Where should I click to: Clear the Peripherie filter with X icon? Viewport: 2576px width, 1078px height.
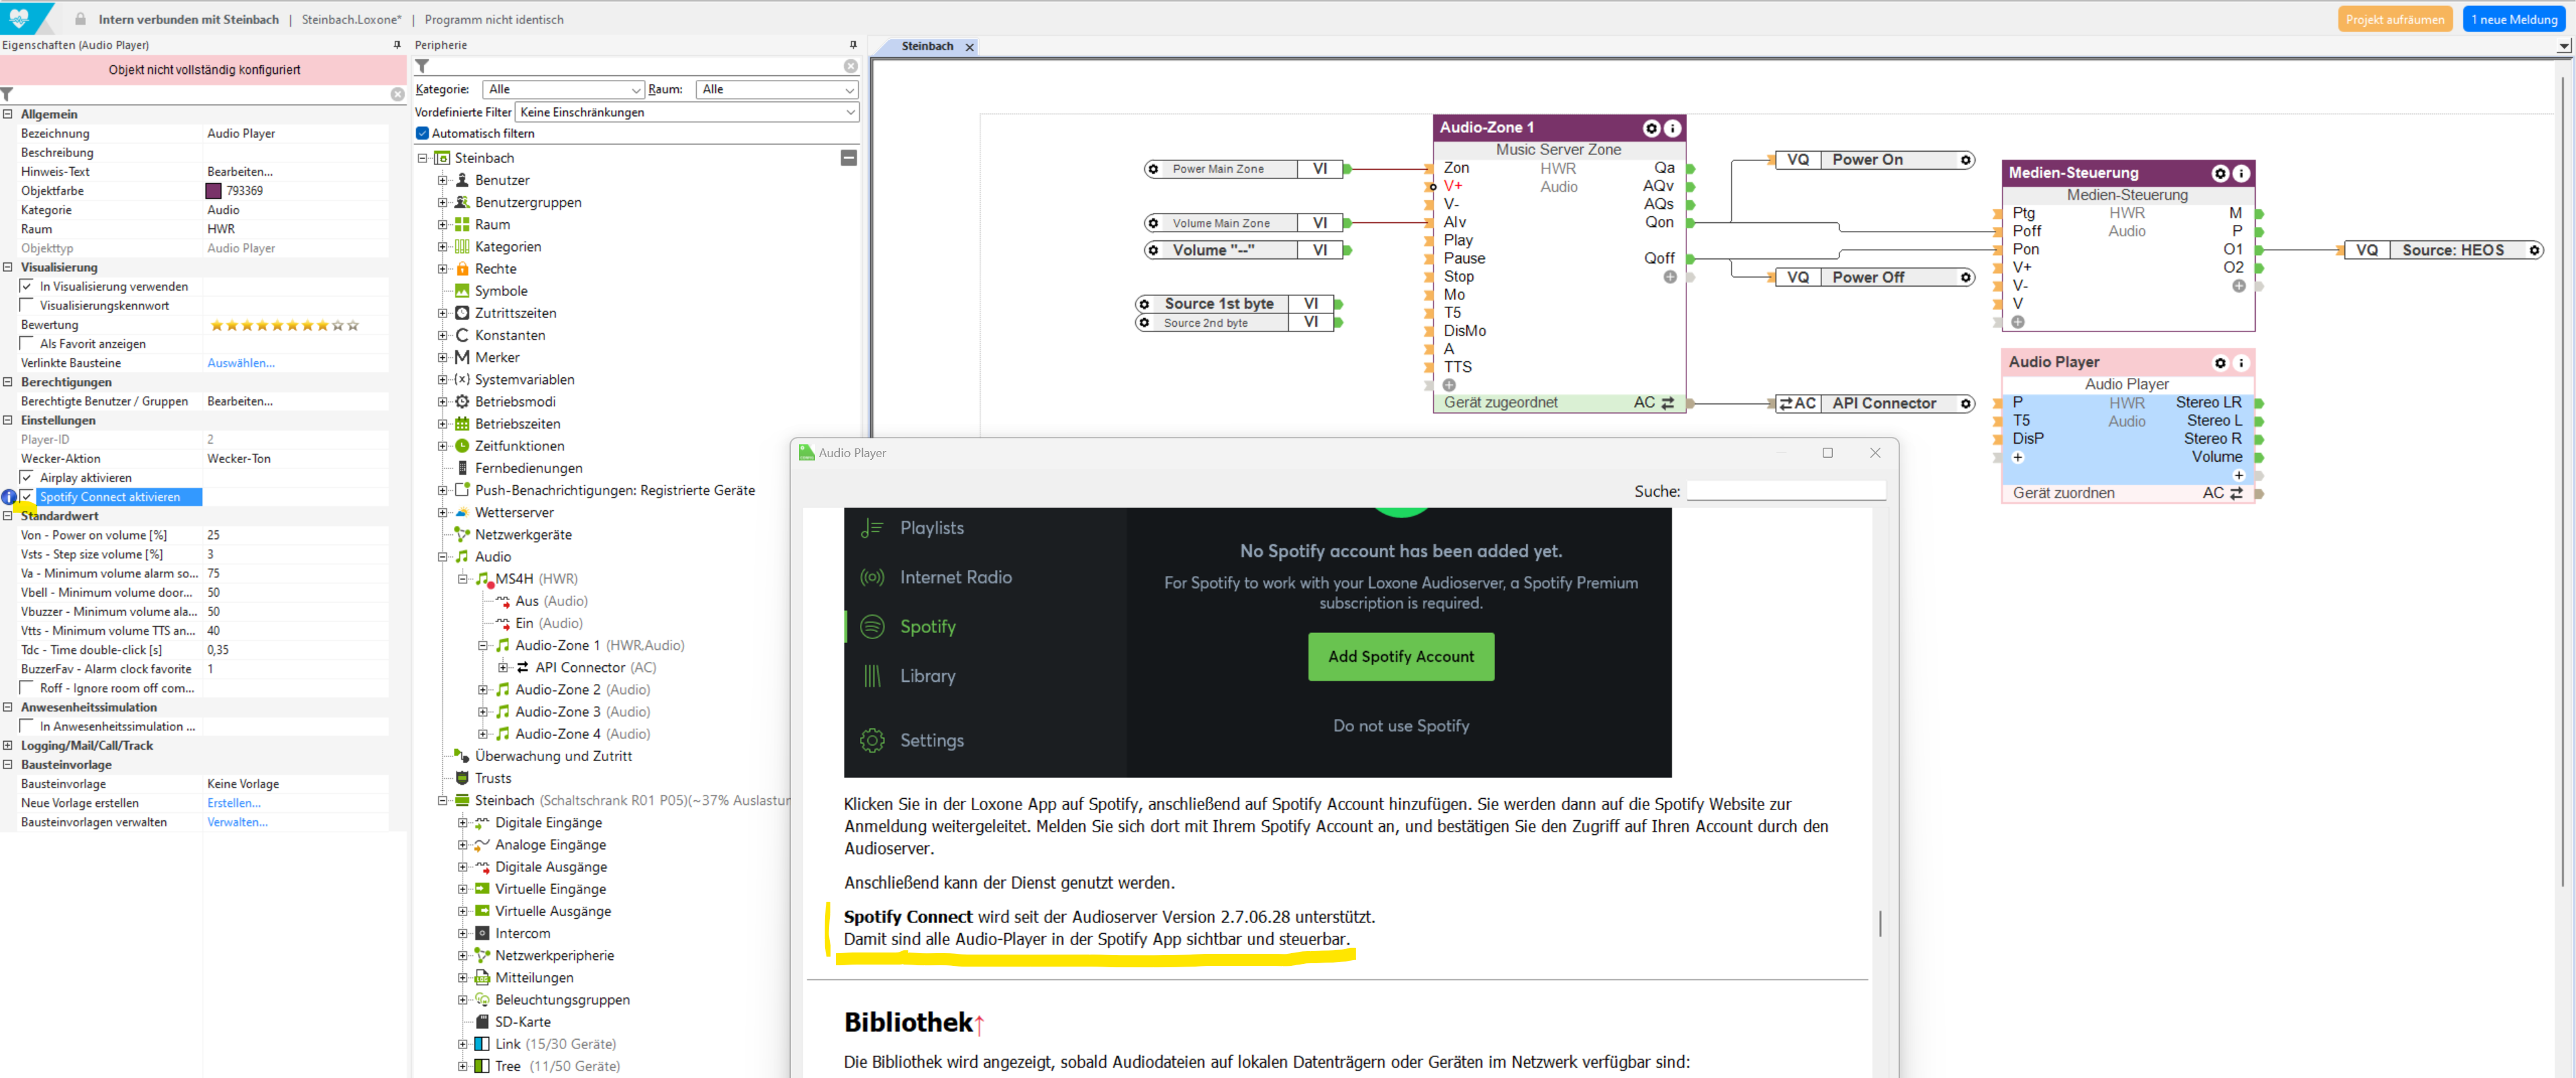850,66
